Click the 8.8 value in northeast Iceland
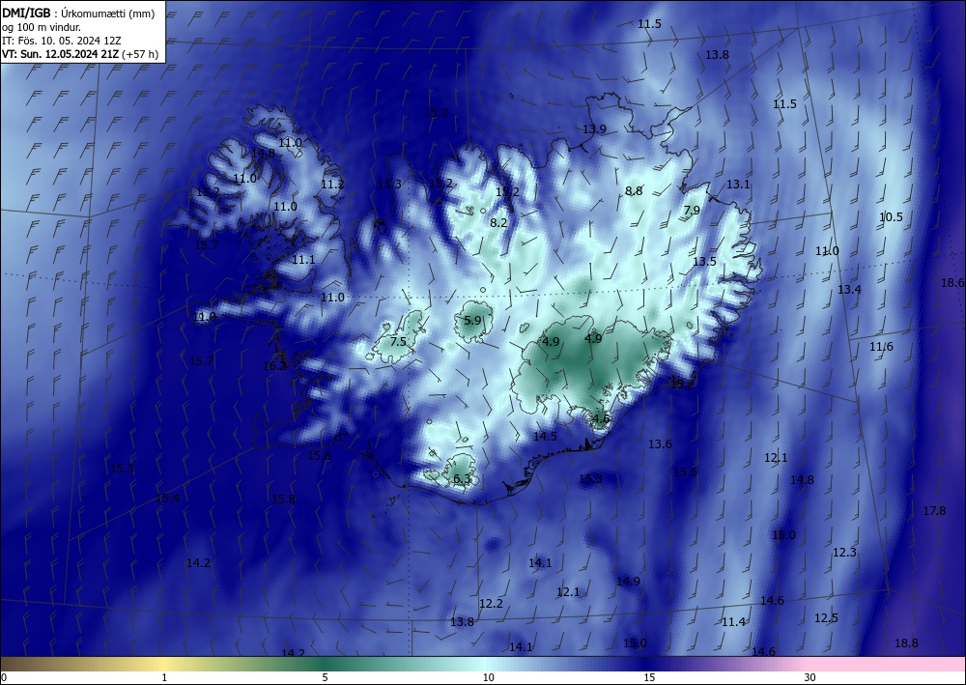966x685 pixels. (634, 191)
